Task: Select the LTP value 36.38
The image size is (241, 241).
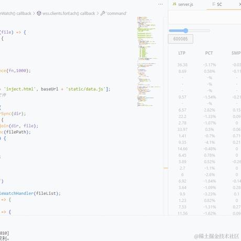Action: pos(182,65)
